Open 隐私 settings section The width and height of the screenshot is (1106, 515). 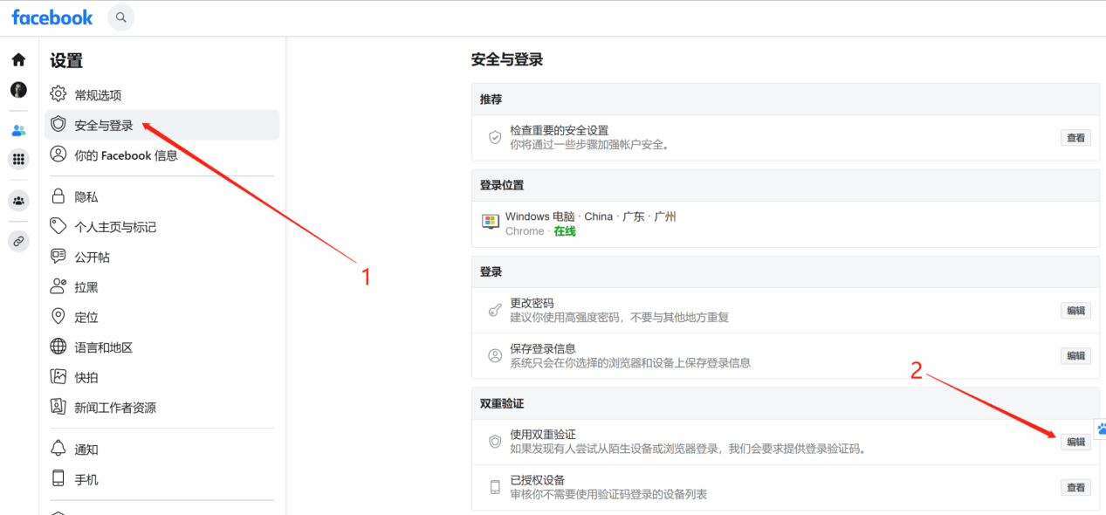(86, 197)
